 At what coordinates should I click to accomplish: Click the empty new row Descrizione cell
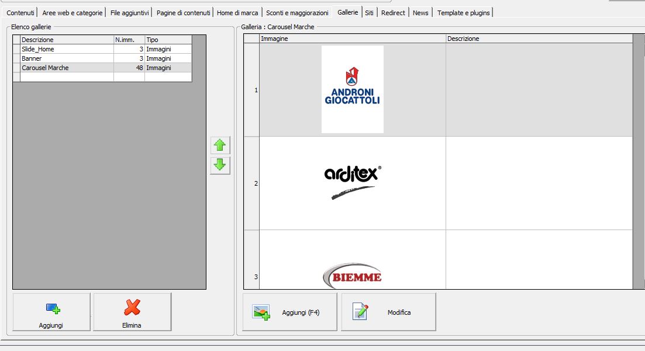pos(67,77)
